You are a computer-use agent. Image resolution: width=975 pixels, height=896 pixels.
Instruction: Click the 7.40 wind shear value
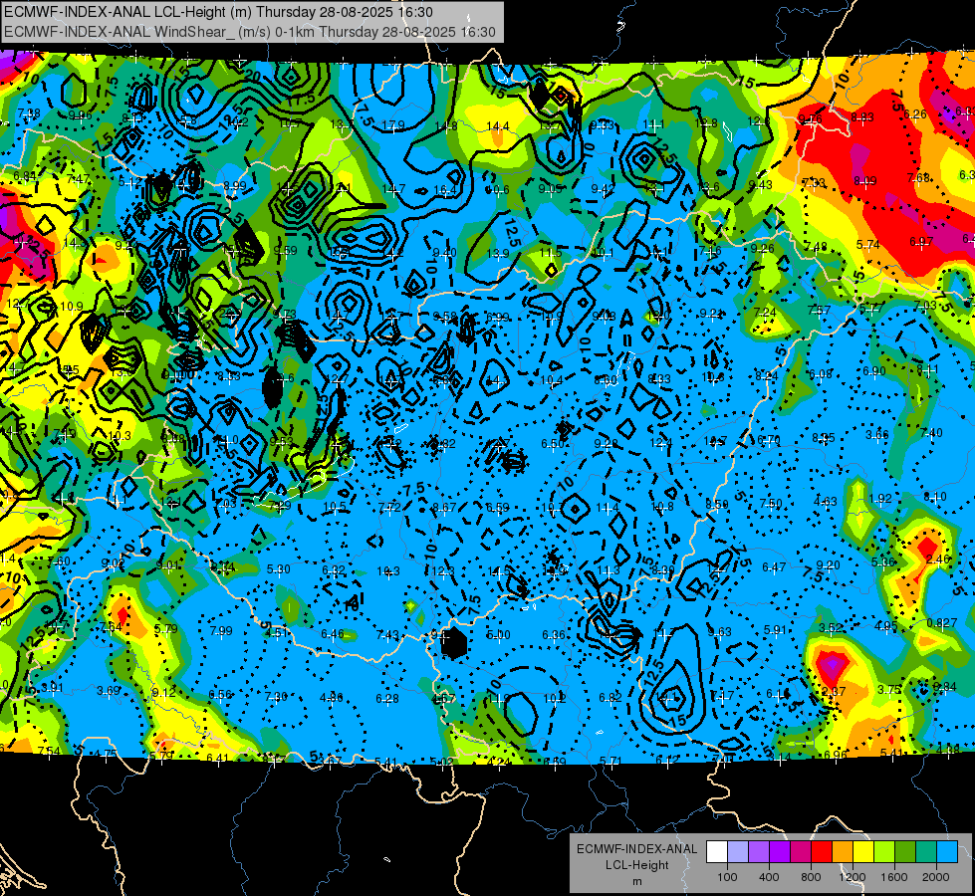point(931,433)
